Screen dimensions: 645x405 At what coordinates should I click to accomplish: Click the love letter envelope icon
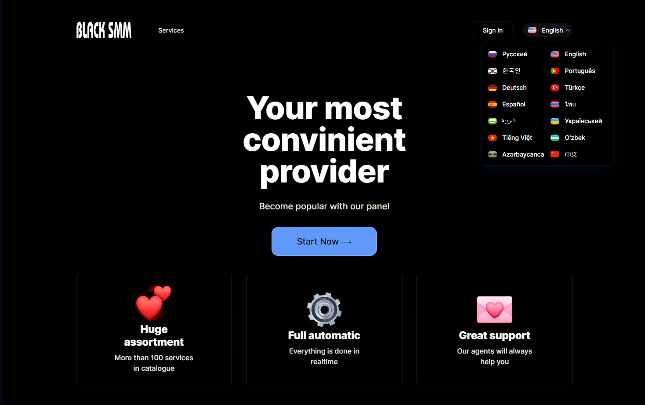coord(495,310)
